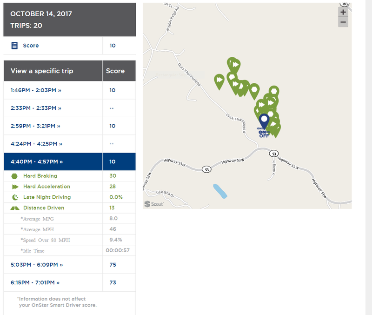Click the leftmost green map marker
The image size is (372, 315).
pyautogui.click(x=219, y=81)
